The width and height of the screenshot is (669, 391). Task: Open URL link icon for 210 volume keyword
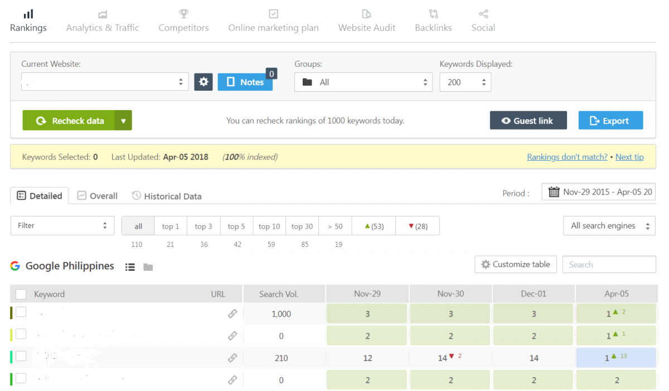(x=232, y=358)
